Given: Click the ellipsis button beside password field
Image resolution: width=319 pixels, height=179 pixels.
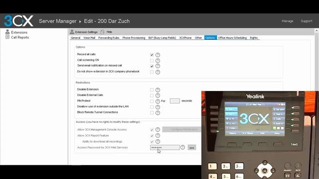Looking at the screenshot, I should [192, 147].
